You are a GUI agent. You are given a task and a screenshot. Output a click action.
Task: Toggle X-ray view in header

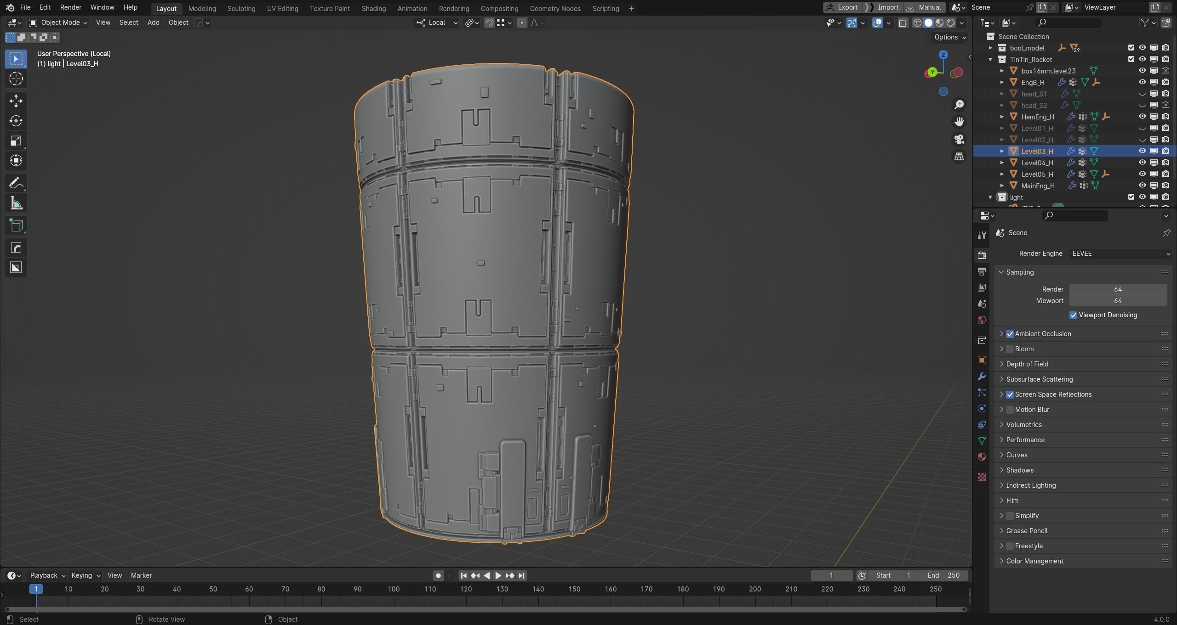pyautogui.click(x=903, y=23)
